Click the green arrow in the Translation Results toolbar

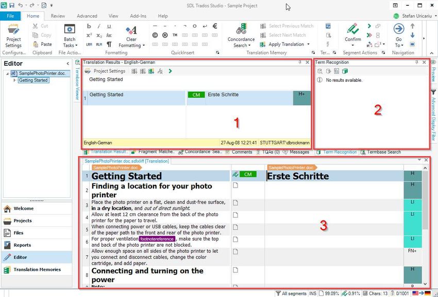170,71
